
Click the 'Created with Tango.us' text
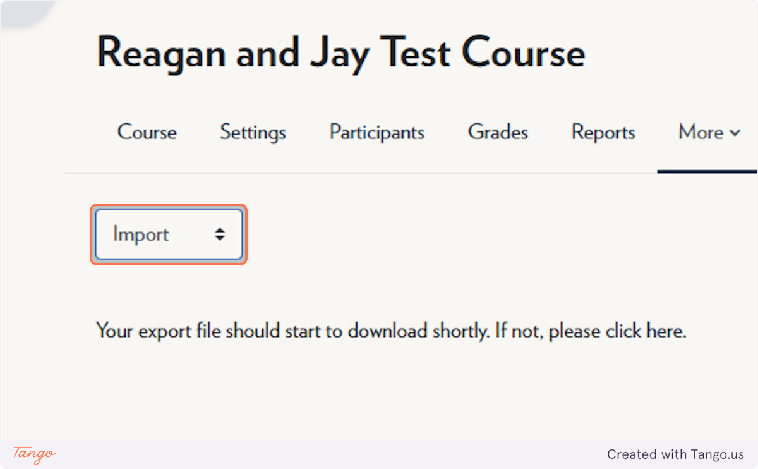pos(675,454)
